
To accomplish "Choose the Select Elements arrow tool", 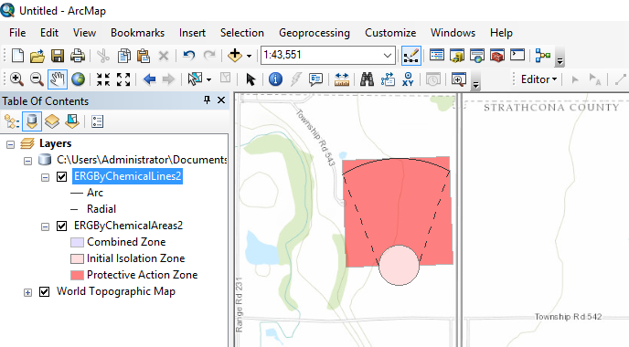I will (251, 79).
